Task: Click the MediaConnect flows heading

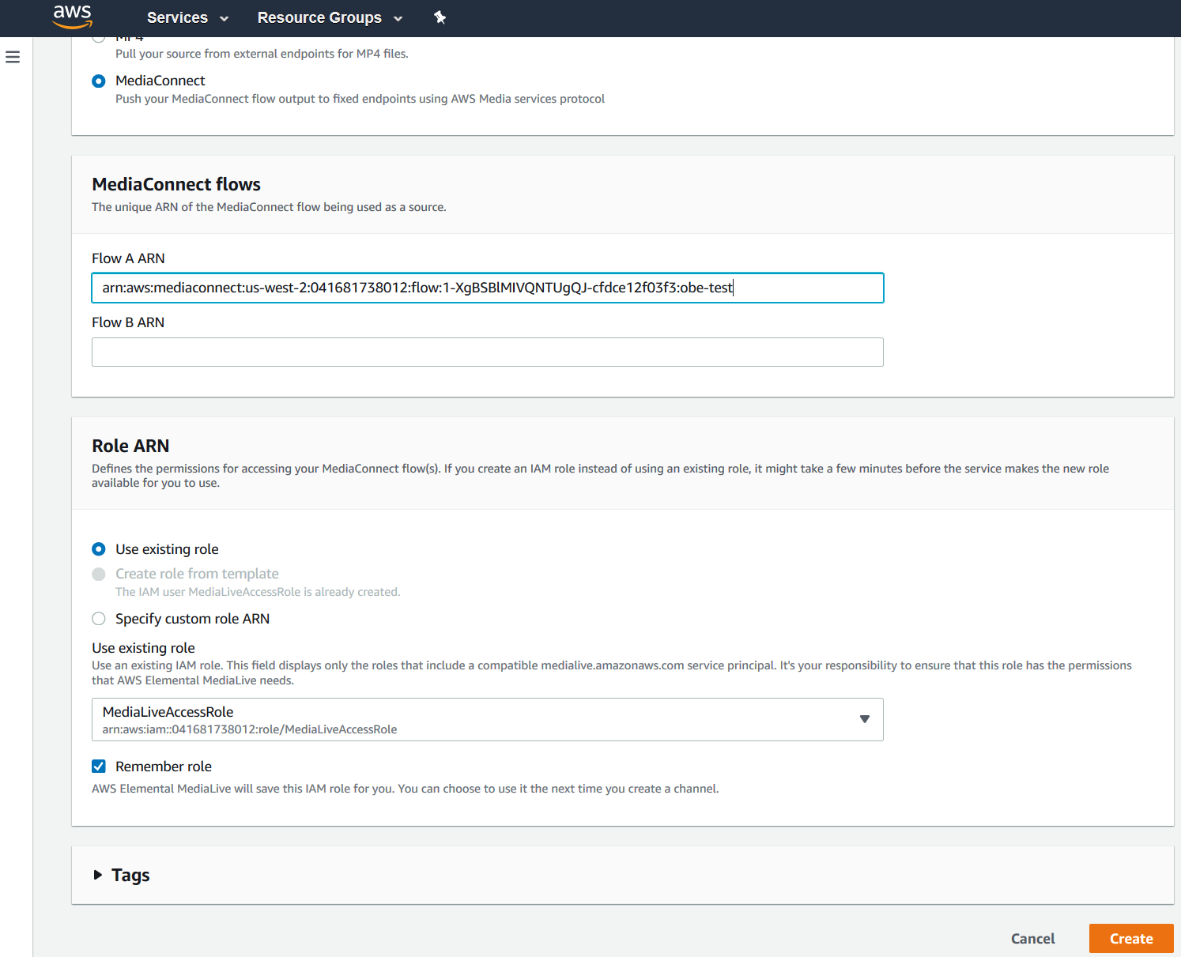Action: pyautogui.click(x=176, y=184)
